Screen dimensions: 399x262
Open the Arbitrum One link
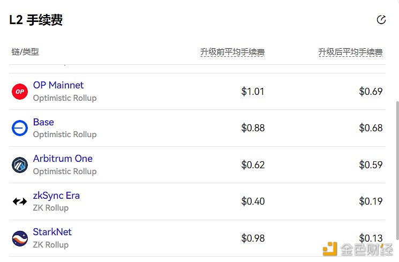pyautogui.click(x=63, y=159)
